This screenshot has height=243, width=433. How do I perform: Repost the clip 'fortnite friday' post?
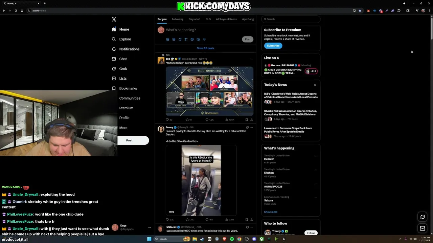(188, 119)
